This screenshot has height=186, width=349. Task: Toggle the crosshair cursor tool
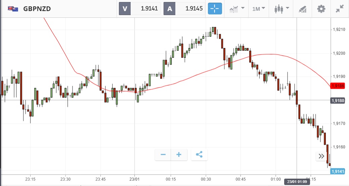pos(215,9)
